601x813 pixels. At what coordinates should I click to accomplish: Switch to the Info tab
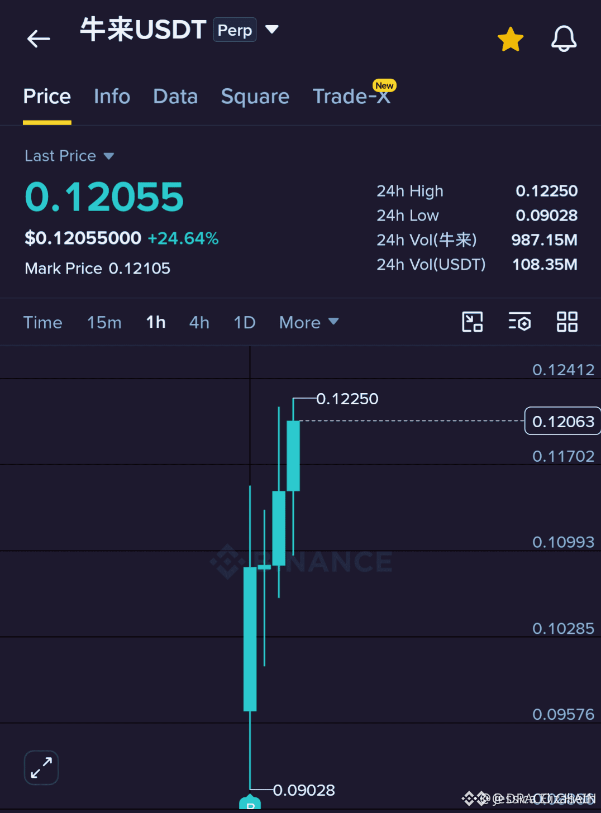coord(112,97)
